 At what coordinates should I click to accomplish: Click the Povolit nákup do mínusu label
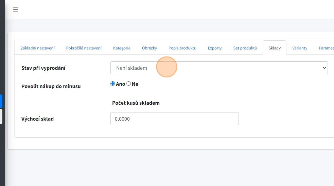[51, 86]
